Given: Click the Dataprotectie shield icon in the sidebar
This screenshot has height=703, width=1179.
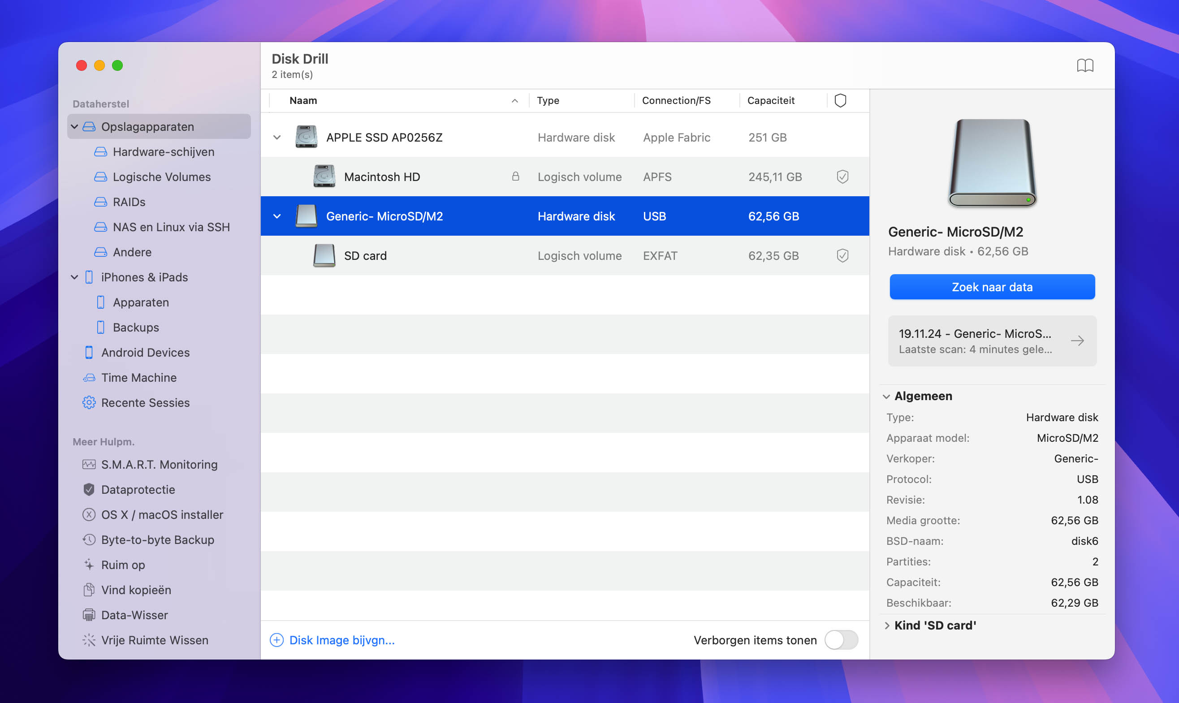Looking at the screenshot, I should tap(89, 489).
